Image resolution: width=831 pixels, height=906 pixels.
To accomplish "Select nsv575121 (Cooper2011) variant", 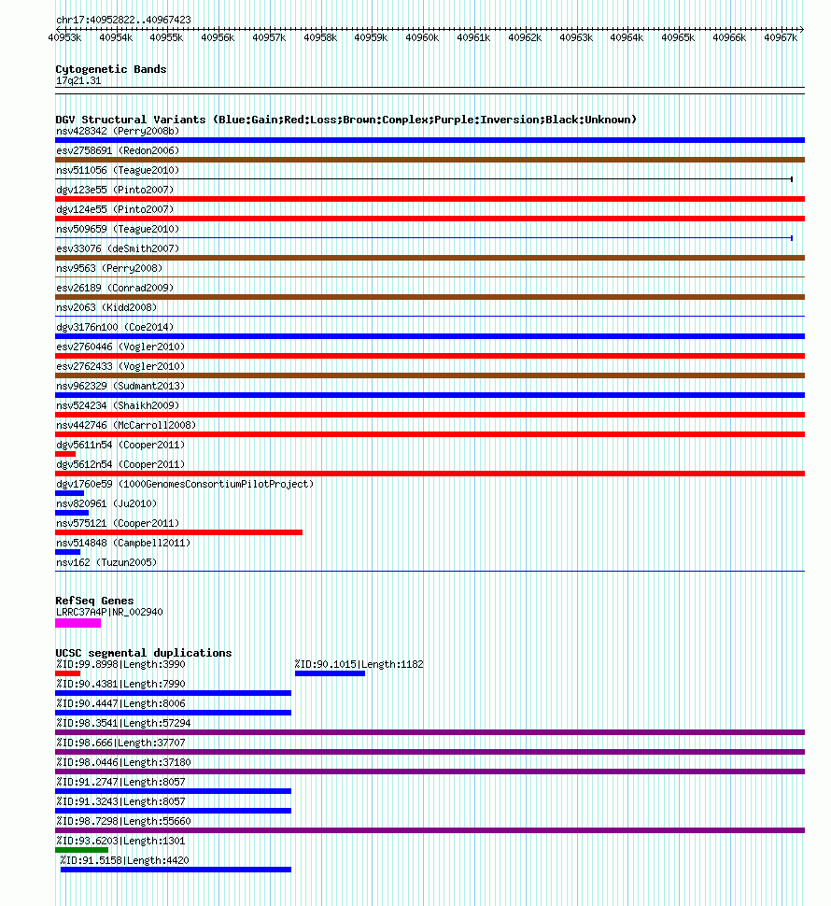I will tap(118, 524).
